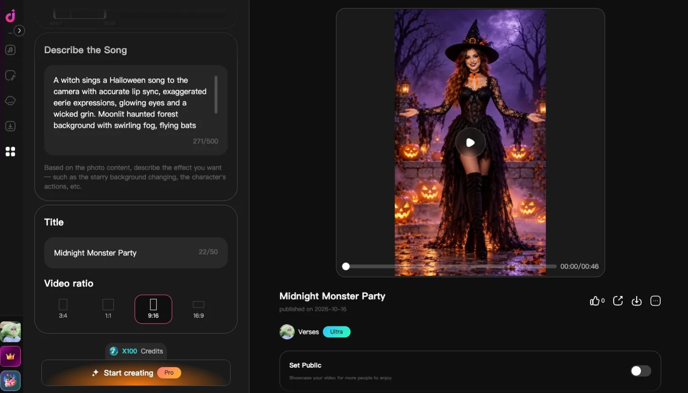Click the Midnight Monster Party heading below video
Viewport: 688px width, 393px height.
click(x=332, y=296)
